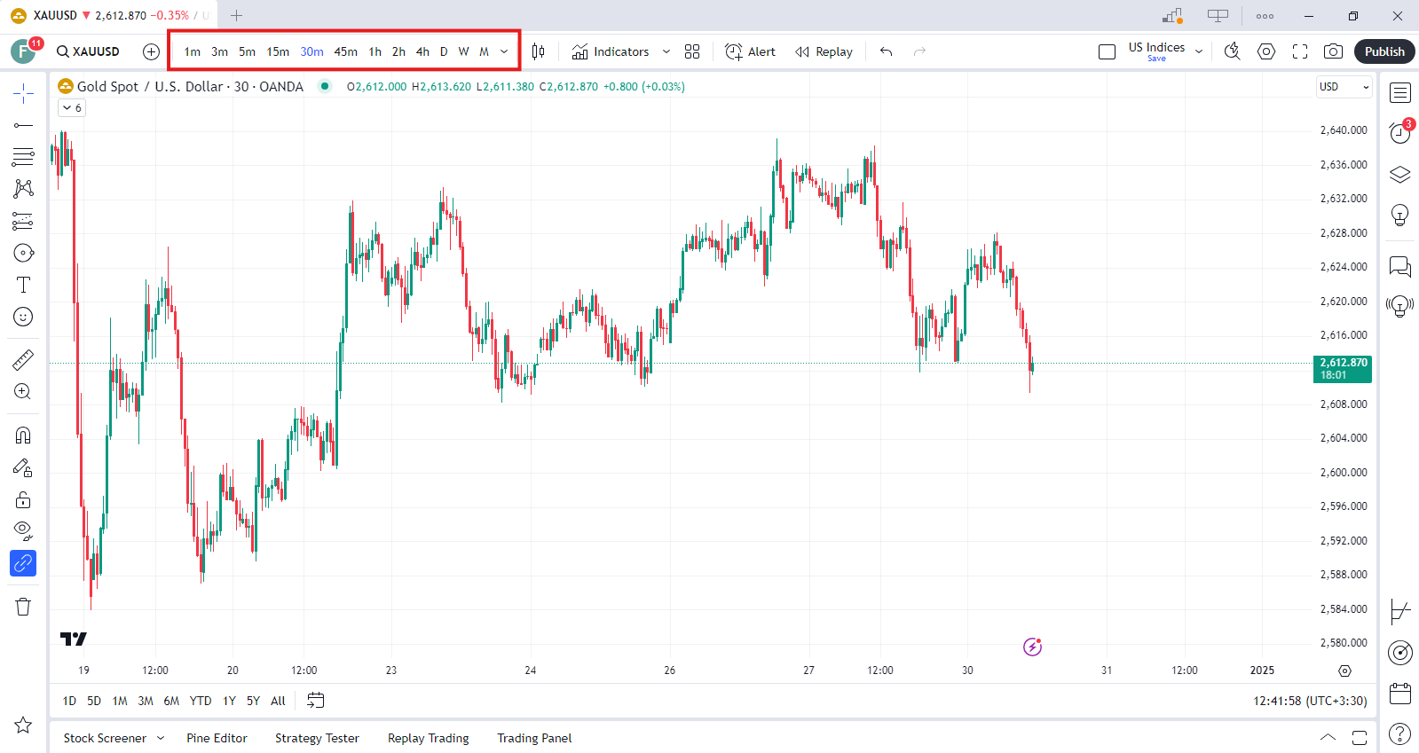Screen dimensions: 1419x753
Task: Expand the timeframe interval dropdown arrow
Action: (x=504, y=51)
